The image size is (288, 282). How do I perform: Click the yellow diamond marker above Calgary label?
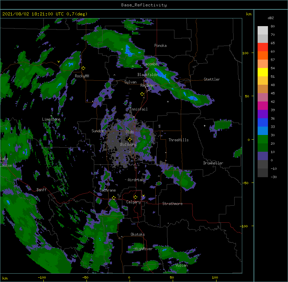coord(135,197)
